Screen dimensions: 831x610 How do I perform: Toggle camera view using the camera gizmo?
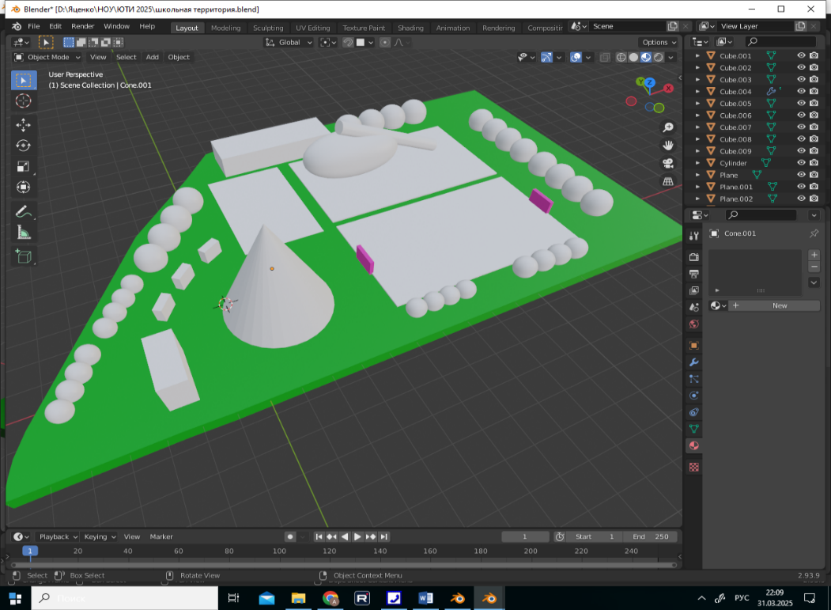pyautogui.click(x=668, y=163)
